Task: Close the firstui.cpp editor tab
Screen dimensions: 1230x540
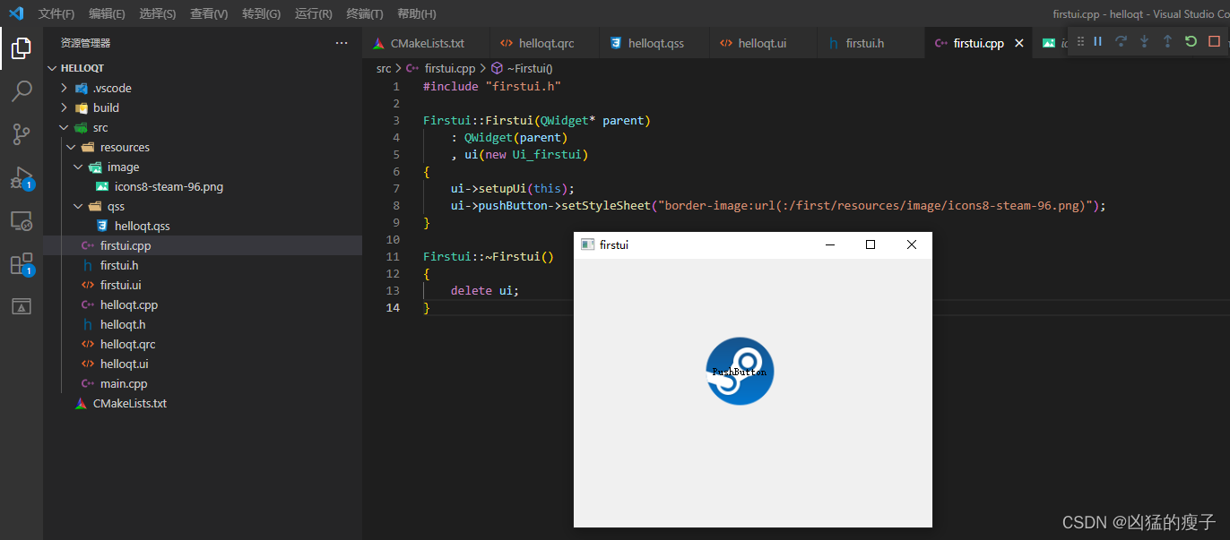Action: tap(1018, 43)
